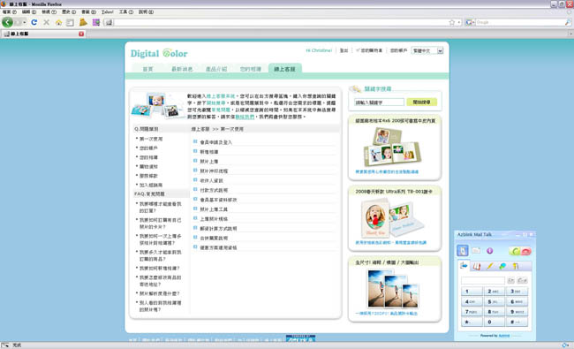Dial # on the Mail Talk keypad
574x349 pixels.
coord(517,322)
